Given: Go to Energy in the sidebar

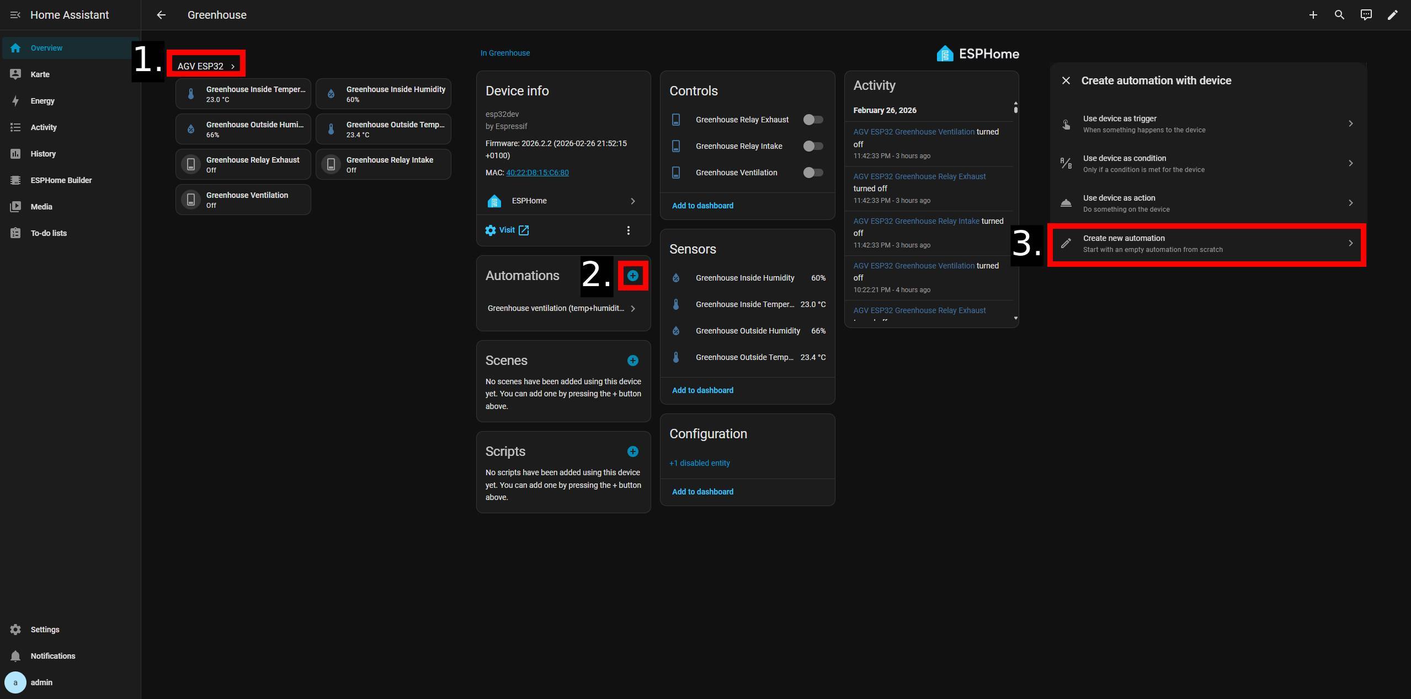Looking at the screenshot, I should click(x=42, y=101).
